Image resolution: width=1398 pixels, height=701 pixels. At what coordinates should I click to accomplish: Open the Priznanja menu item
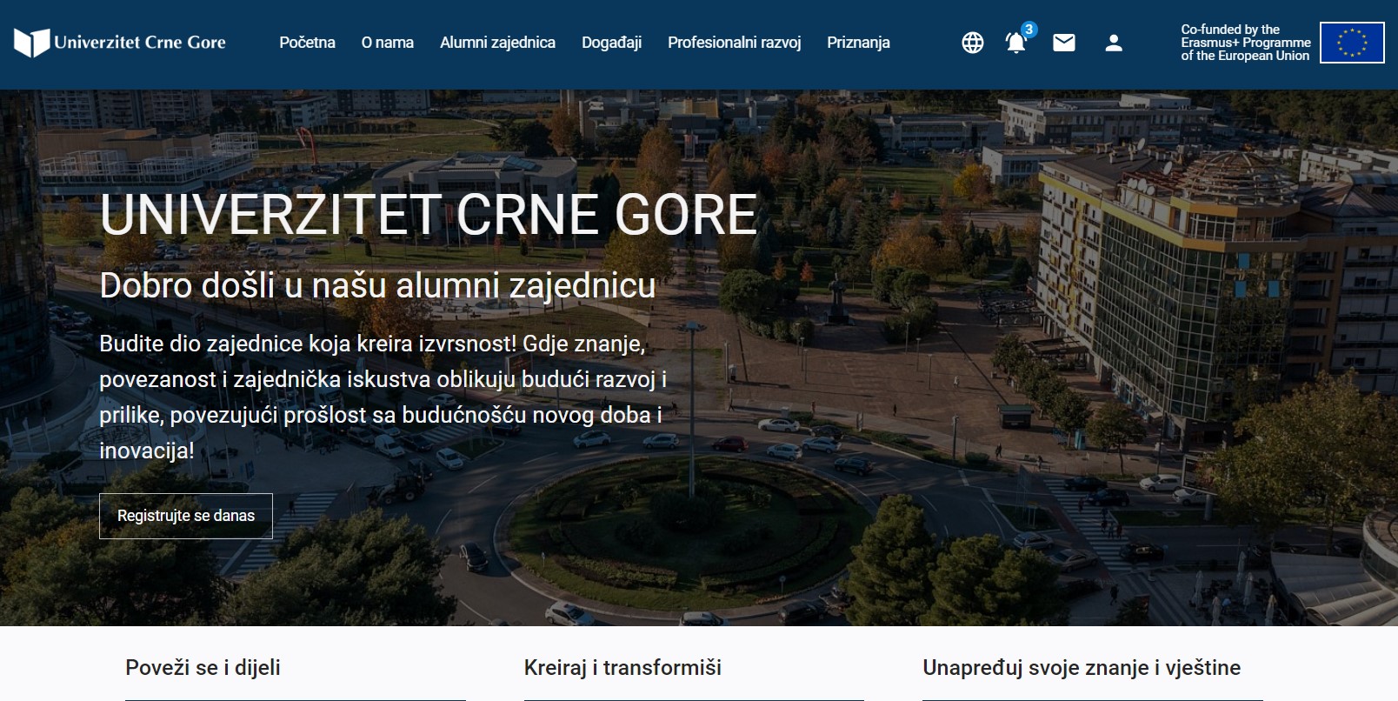pos(858,43)
